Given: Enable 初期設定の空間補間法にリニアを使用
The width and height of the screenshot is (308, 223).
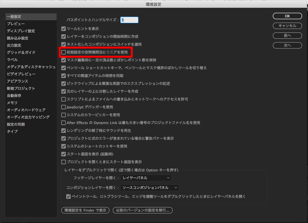Looking at the screenshot, I should coord(64,52).
